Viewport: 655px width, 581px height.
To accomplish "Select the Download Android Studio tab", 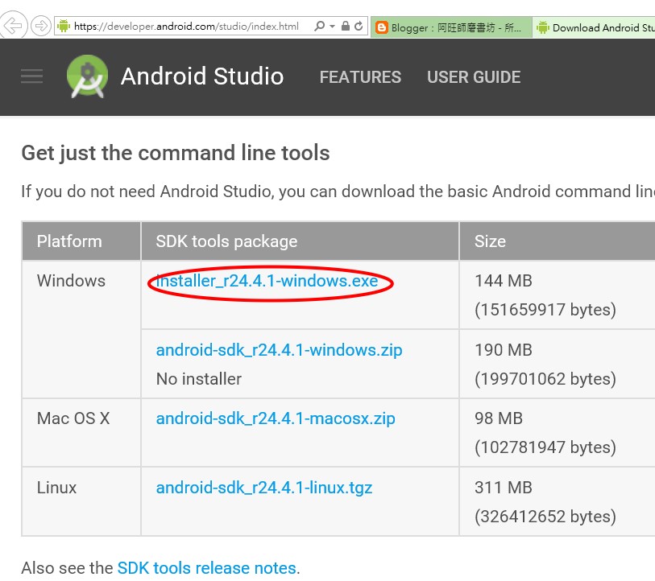I will [596, 27].
